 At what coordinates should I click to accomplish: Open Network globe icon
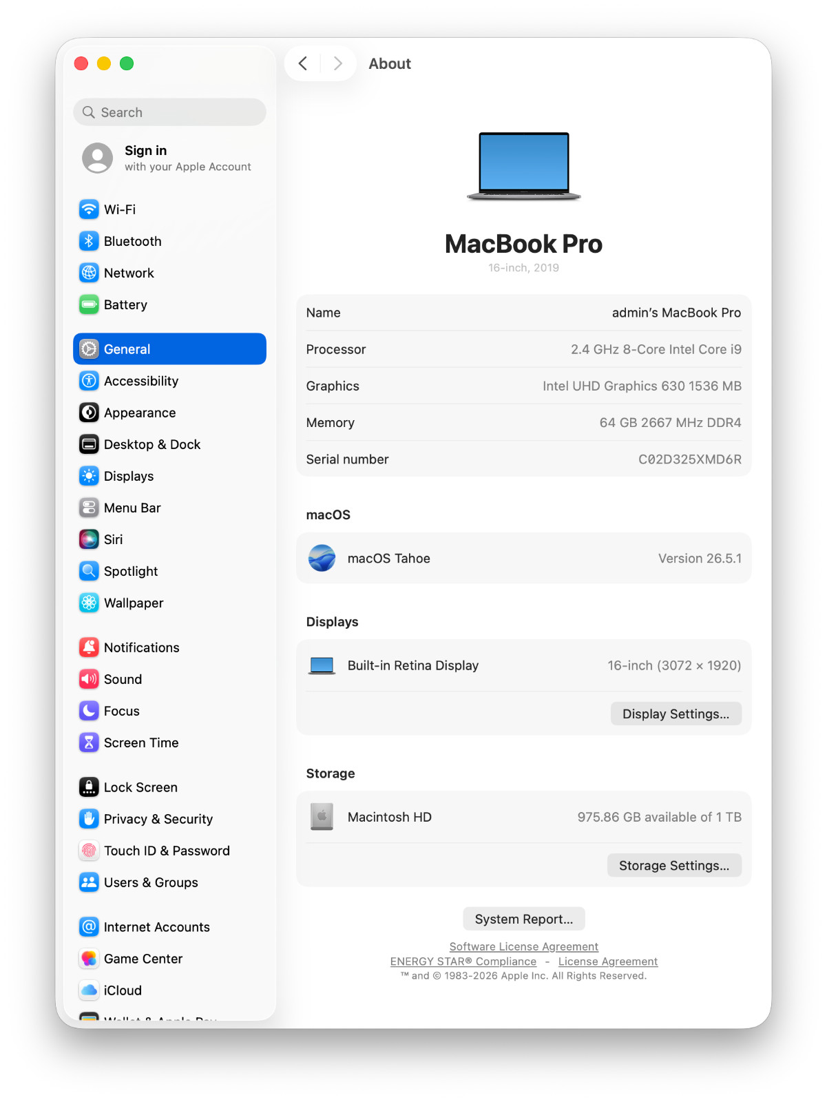89,273
